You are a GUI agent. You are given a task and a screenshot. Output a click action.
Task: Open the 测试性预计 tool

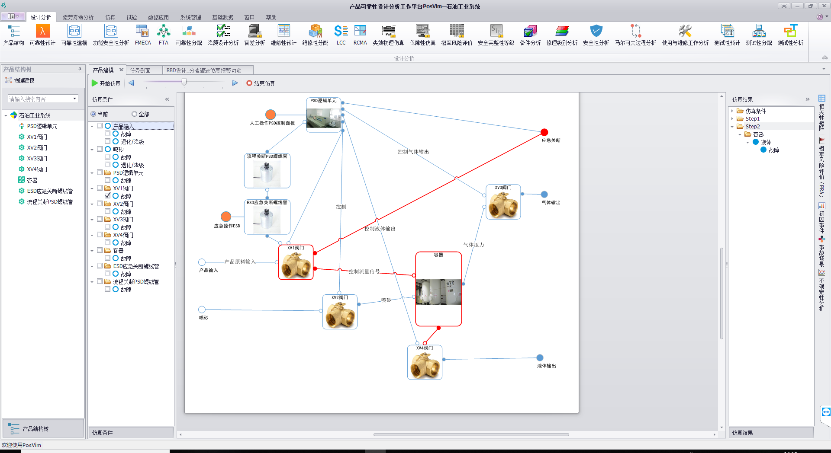click(727, 35)
